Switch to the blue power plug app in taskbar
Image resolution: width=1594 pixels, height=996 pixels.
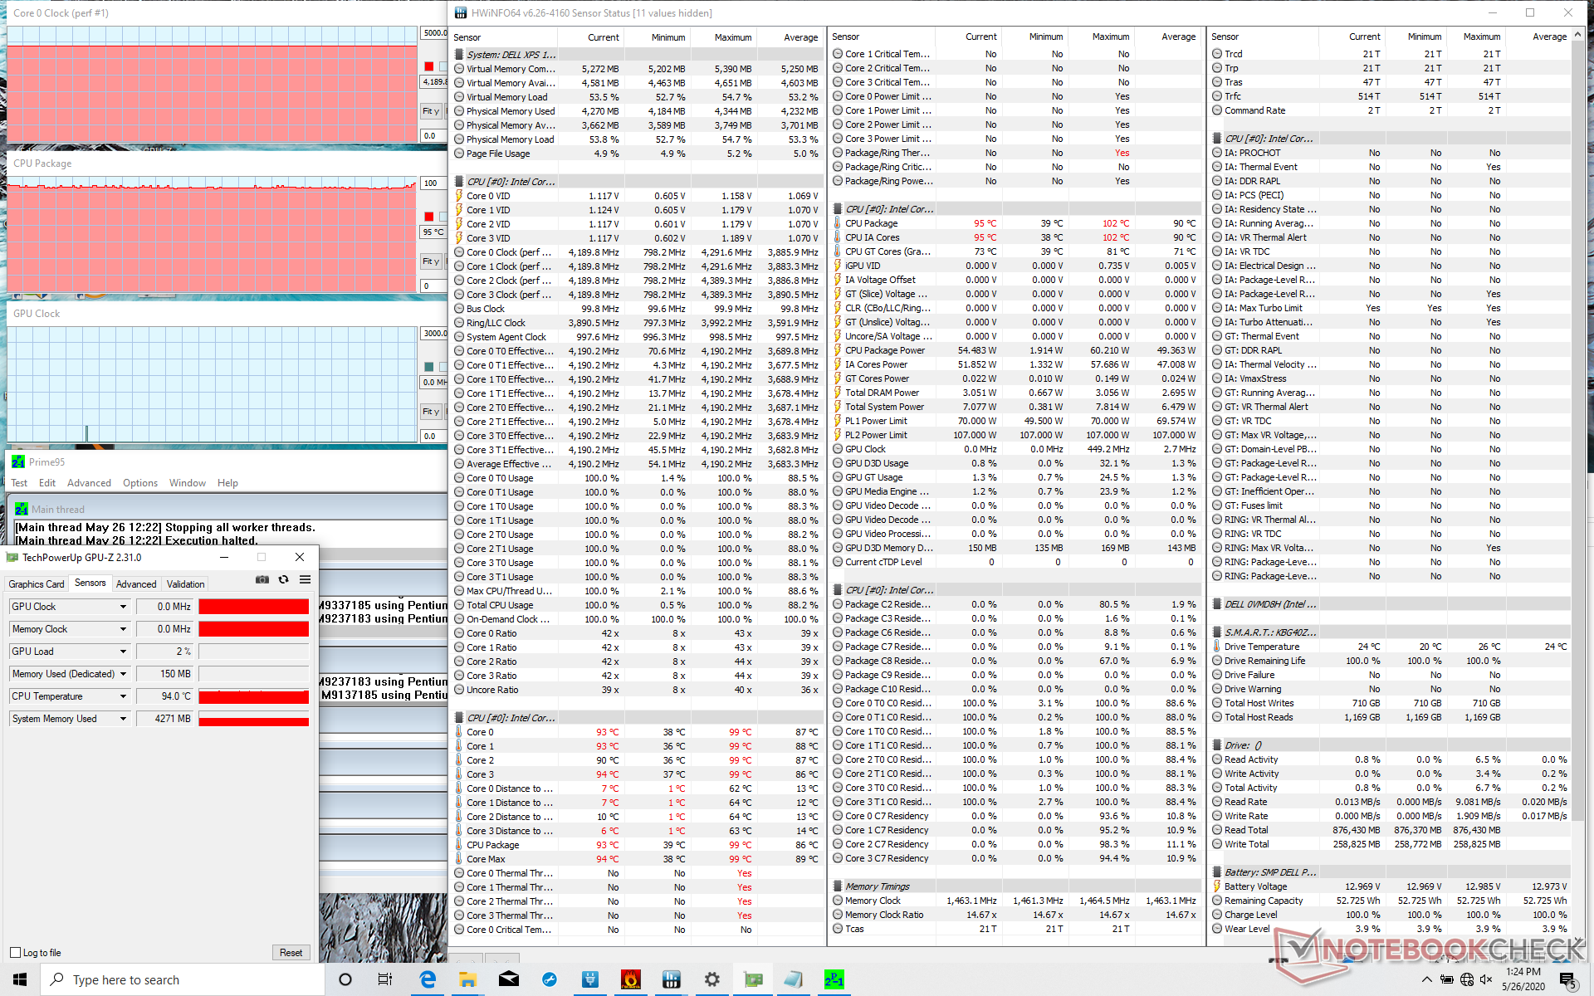click(x=589, y=979)
